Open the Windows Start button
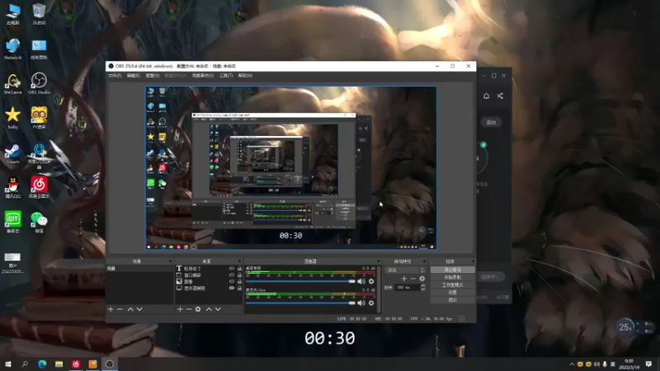 click(8, 364)
